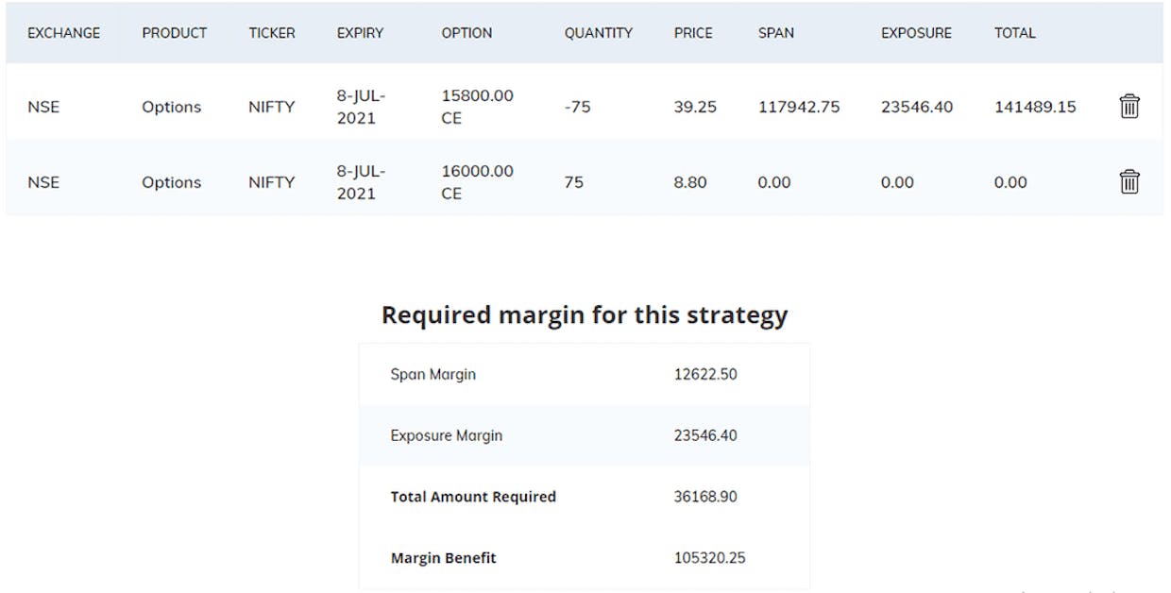Screen dimensions: 1171x593
Task: Select margin benefit value 105320.25
Action: click(709, 558)
